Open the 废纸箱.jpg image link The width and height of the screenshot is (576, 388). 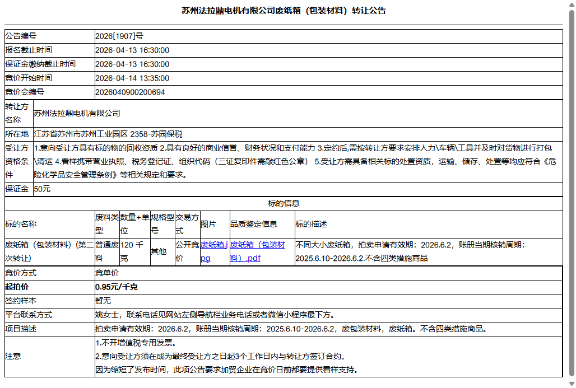[x=214, y=251]
